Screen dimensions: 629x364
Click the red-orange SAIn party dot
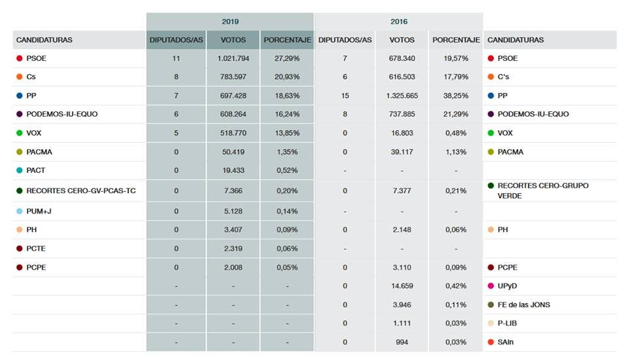(491, 342)
